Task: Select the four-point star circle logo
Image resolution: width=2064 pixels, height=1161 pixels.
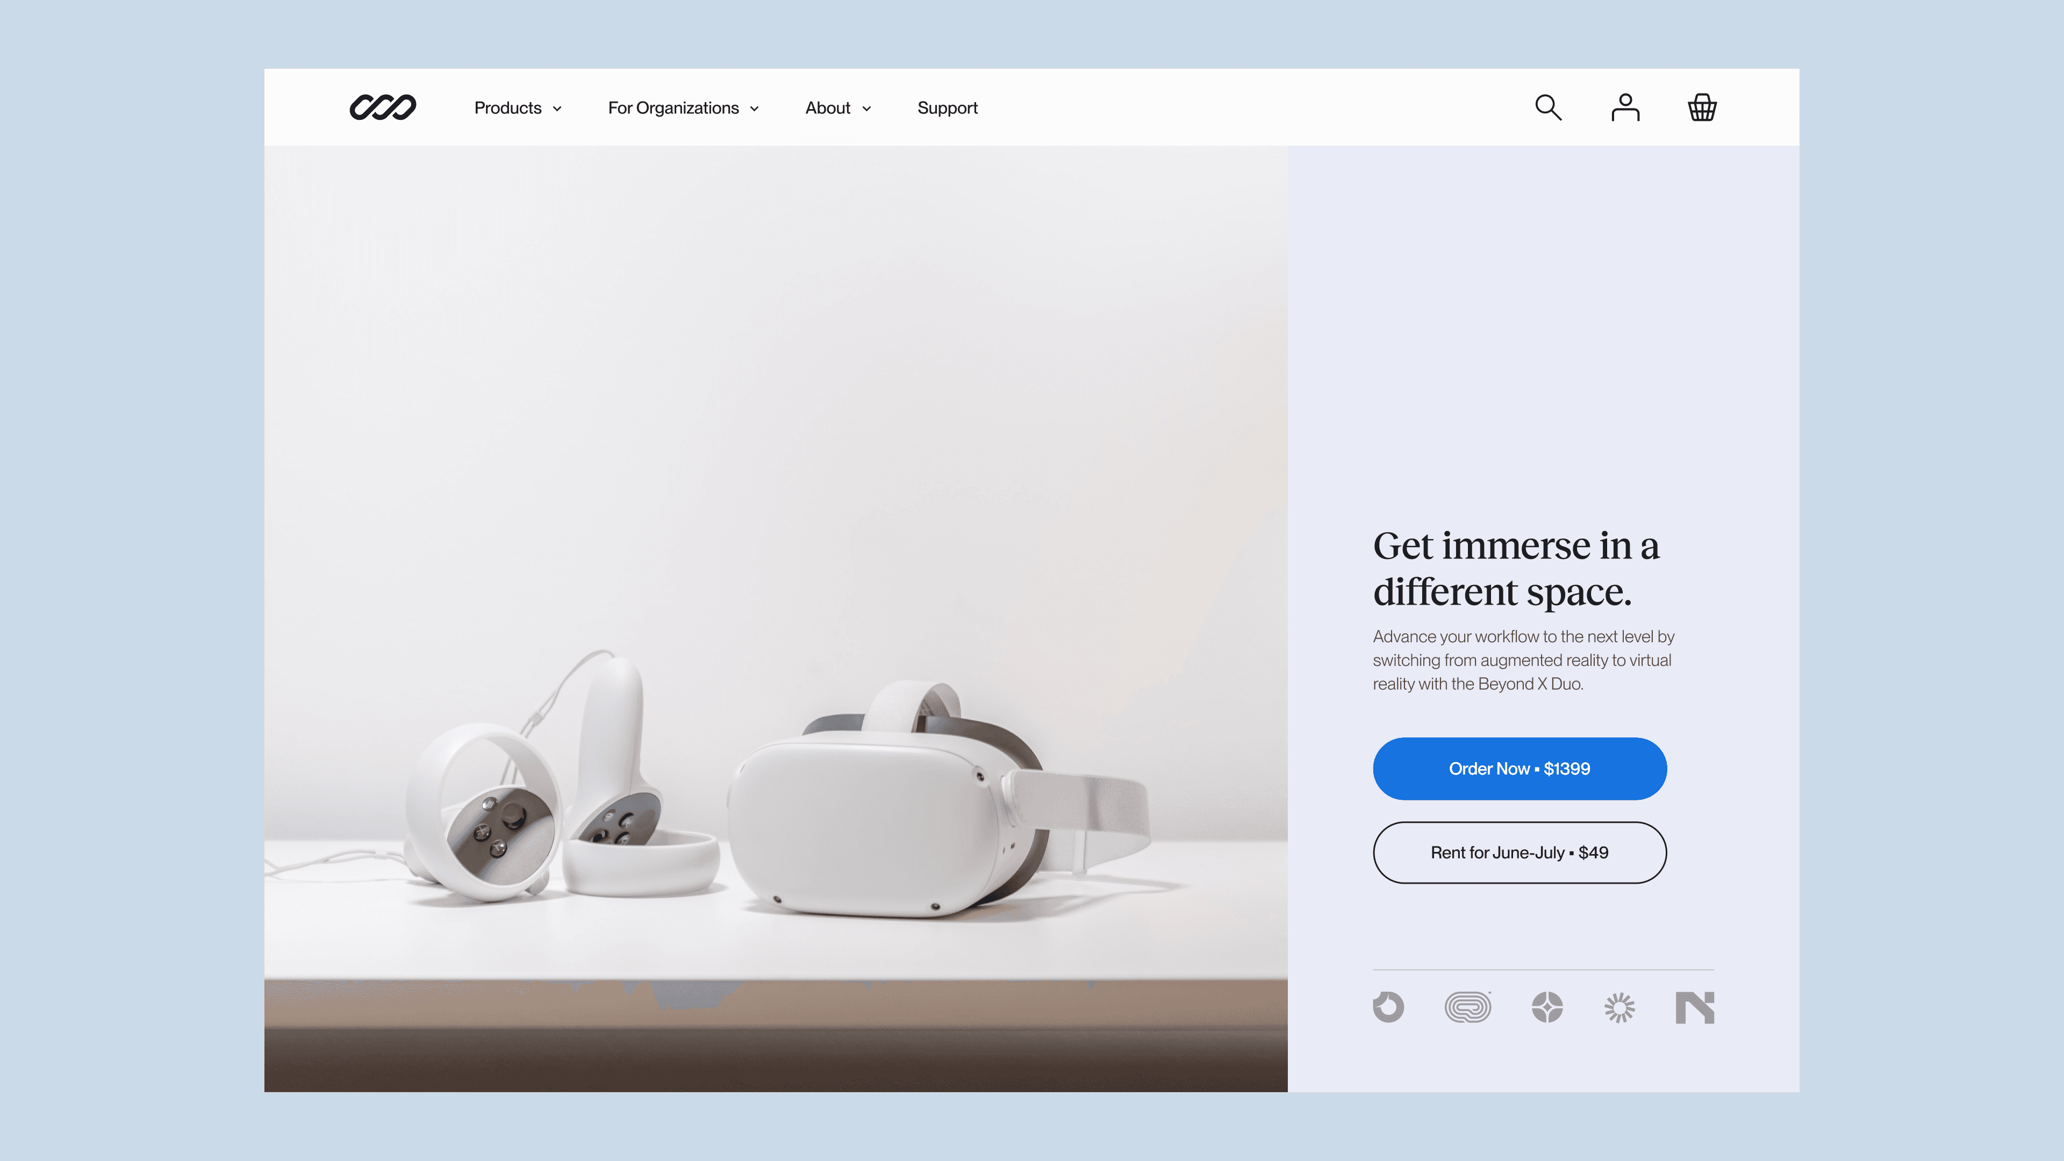Action: pos(1547,1007)
